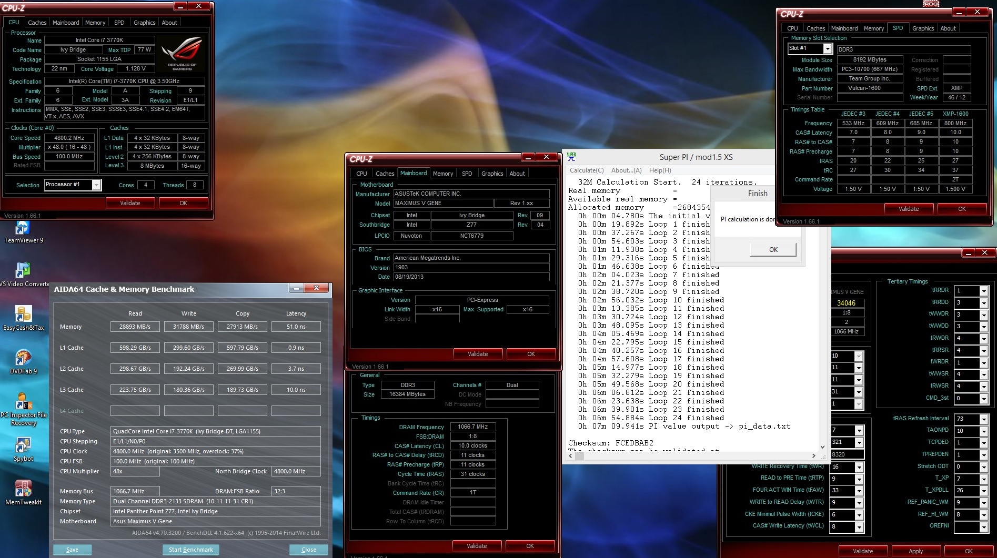Image resolution: width=997 pixels, height=558 pixels.
Task: Click the 34046 value in MemTweakIt
Action: point(846,303)
